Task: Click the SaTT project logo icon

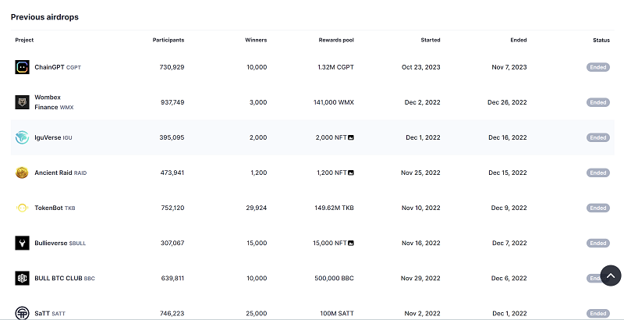Action: point(22,312)
